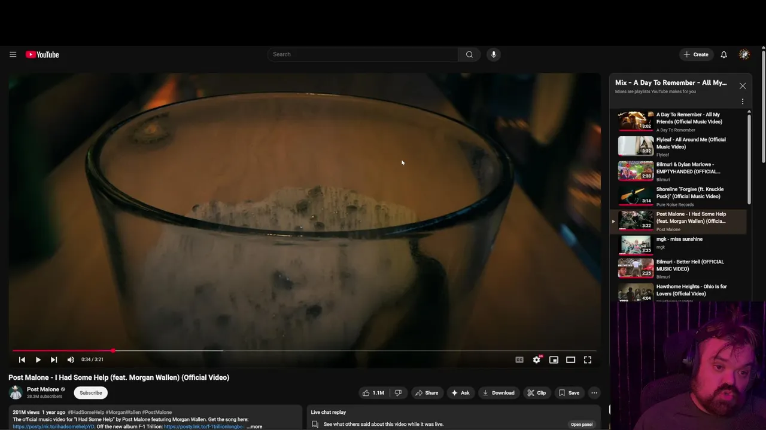Save video to playlist
Viewport: 766px width, 430px height.
569,393
